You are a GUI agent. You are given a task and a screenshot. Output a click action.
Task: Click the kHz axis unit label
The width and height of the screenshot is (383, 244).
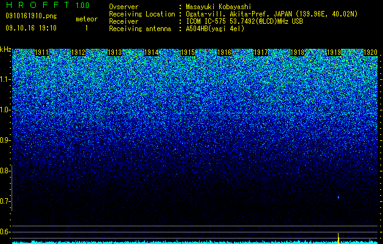click(x=5, y=49)
